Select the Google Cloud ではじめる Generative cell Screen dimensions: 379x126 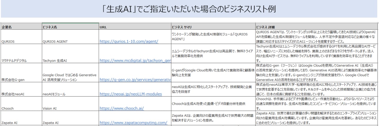pyautogui.click(x=70, y=73)
